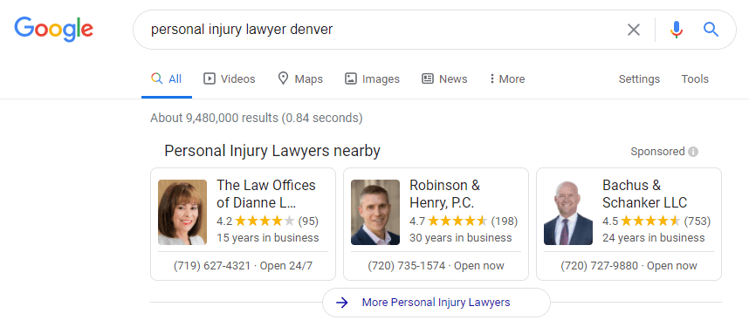Viewport: 749px width, 327px height.
Task: Expand the More search categories menu
Action: coord(507,78)
